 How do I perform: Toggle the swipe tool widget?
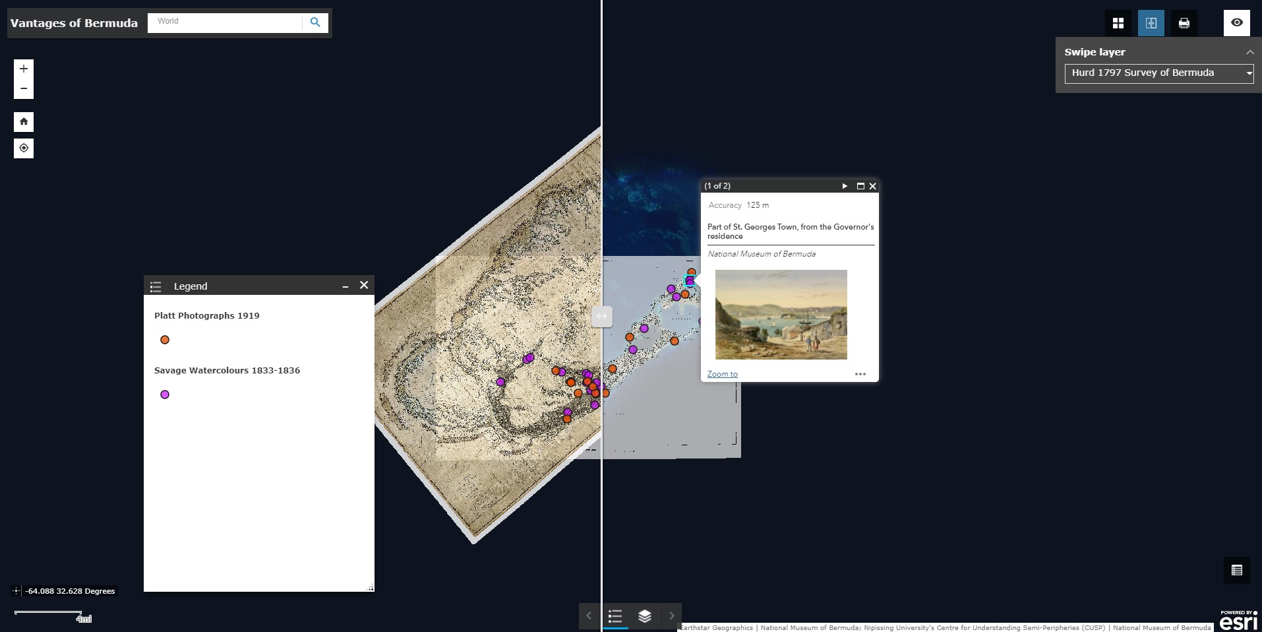(x=1151, y=23)
